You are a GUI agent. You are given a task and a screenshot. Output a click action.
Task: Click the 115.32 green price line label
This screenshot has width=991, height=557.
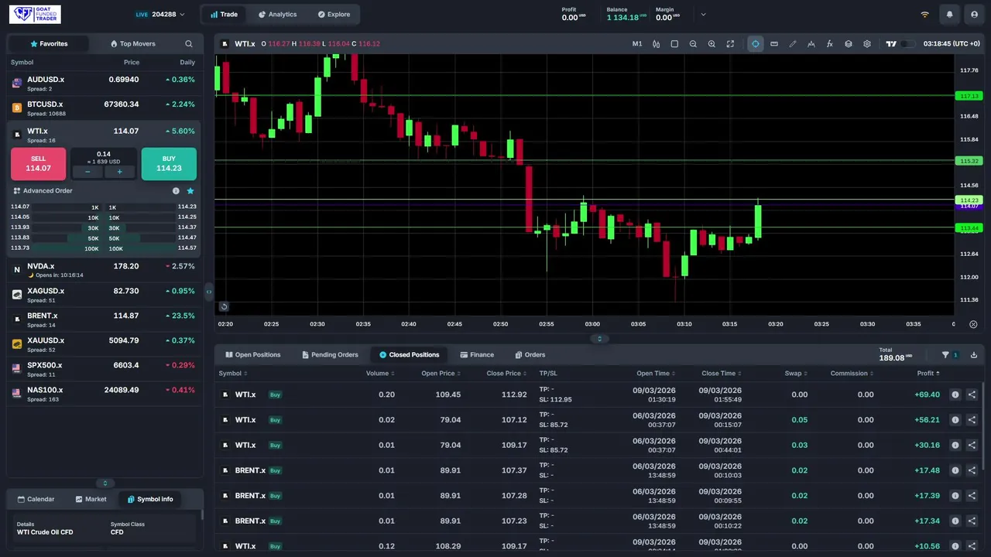pos(969,161)
